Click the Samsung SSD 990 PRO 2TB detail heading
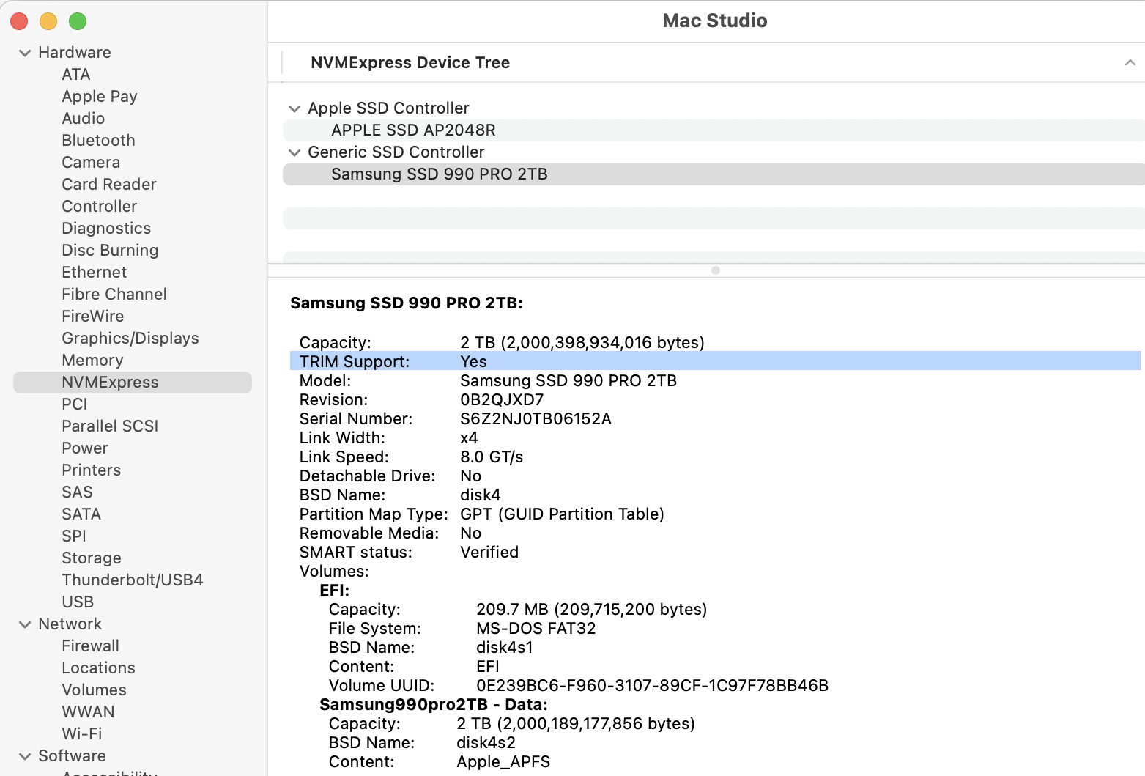The height and width of the screenshot is (776, 1145). click(x=407, y=303)
